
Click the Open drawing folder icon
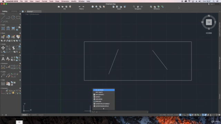63,7
